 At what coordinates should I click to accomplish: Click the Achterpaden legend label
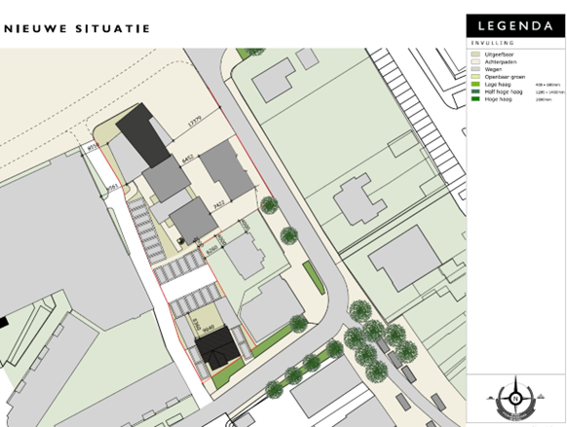tap(501, 62)
